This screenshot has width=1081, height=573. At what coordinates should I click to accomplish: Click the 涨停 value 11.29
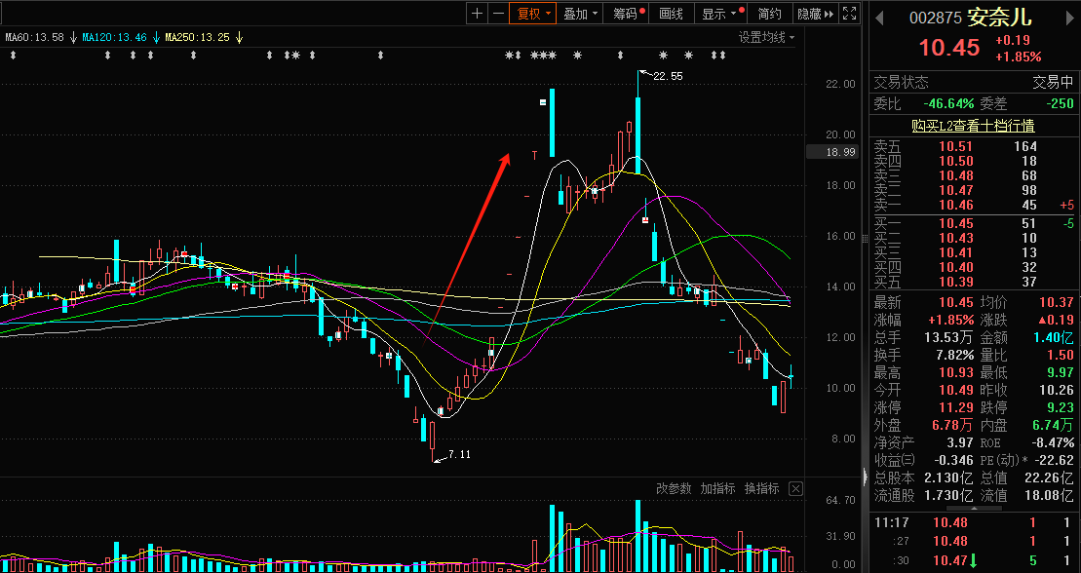click(956, 408)
